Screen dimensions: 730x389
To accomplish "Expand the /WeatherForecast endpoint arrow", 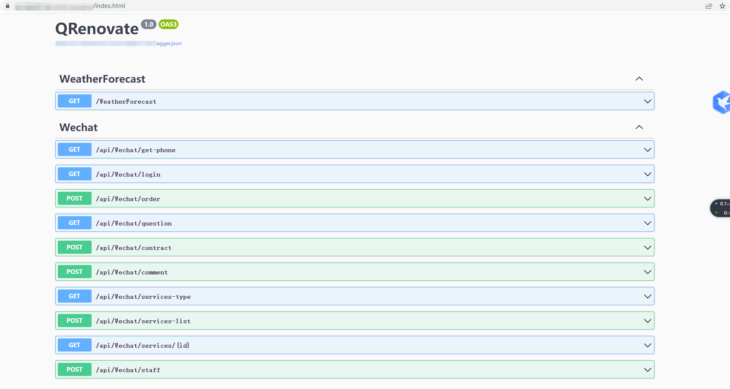I will coord(648,101).
